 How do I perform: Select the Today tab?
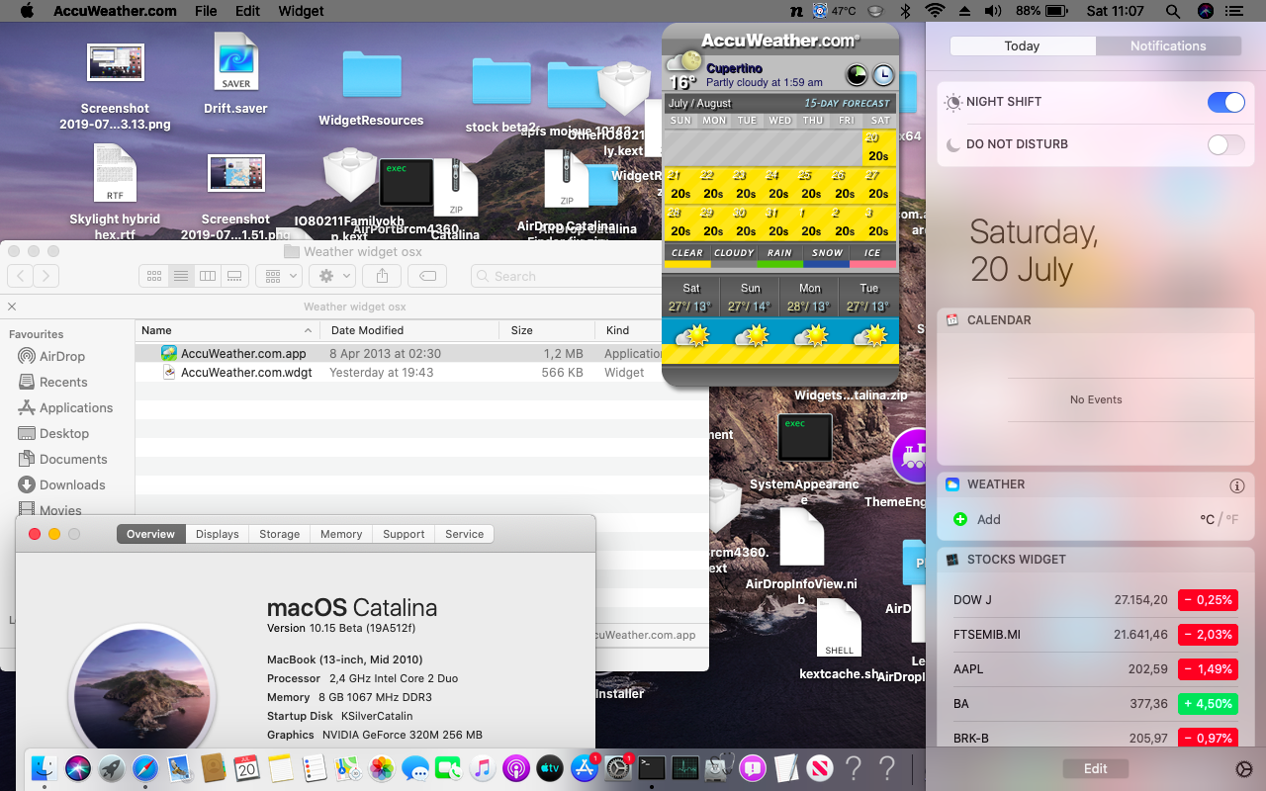pyautogui.click(x=1022, y=46)
